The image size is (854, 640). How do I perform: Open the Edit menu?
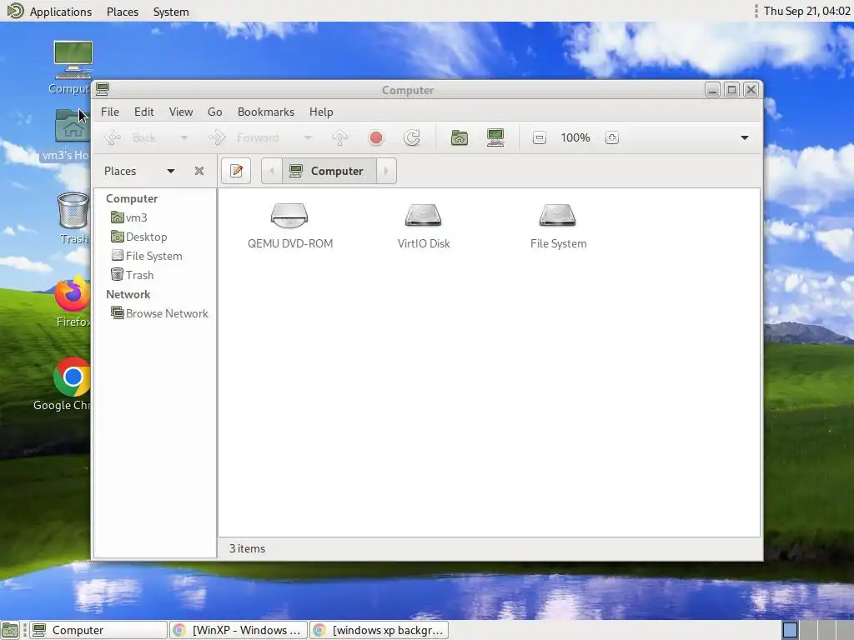pyautogui.click(x=143, y=112)
